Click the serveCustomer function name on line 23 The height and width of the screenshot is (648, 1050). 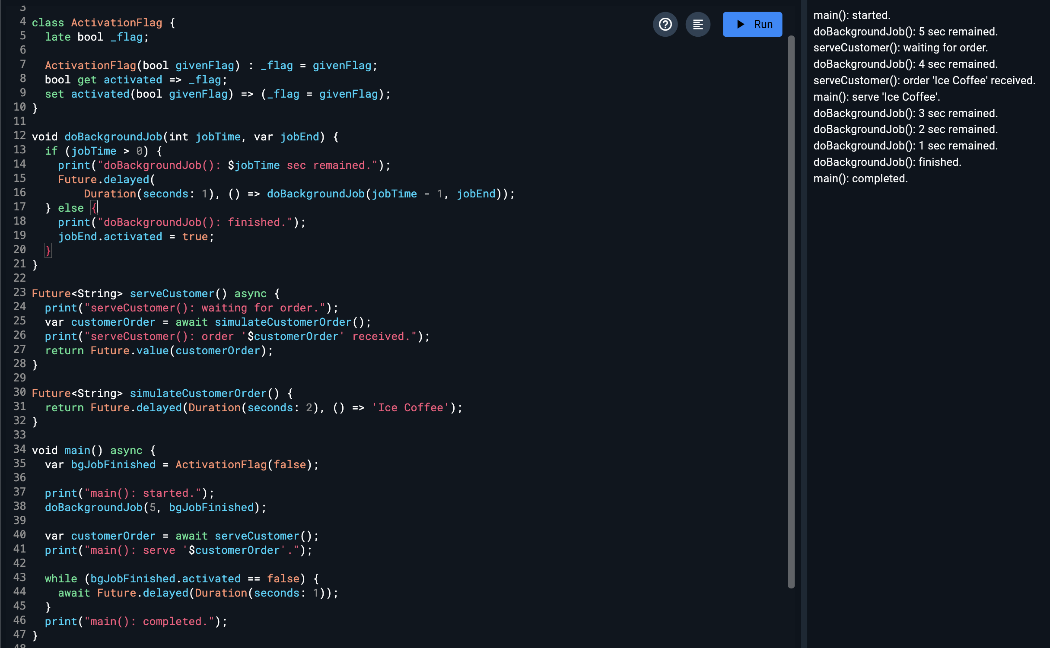(172, 294)
